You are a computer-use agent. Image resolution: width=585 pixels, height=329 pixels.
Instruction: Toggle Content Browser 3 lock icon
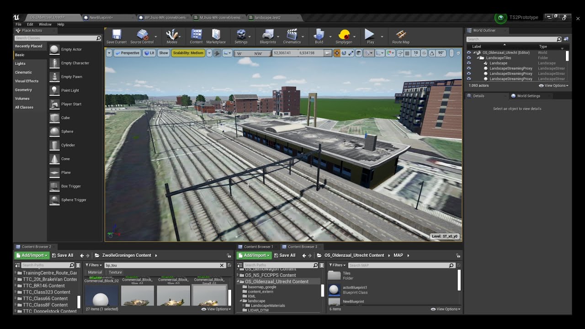pyautogui.click(x=458, y=256)
